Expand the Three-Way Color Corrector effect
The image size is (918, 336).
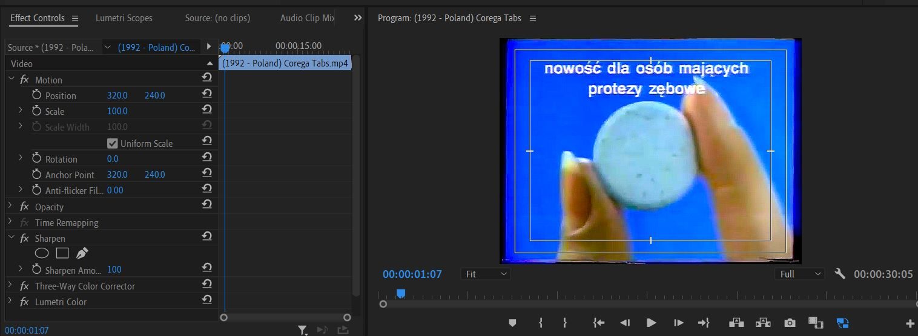click(10, 285)
